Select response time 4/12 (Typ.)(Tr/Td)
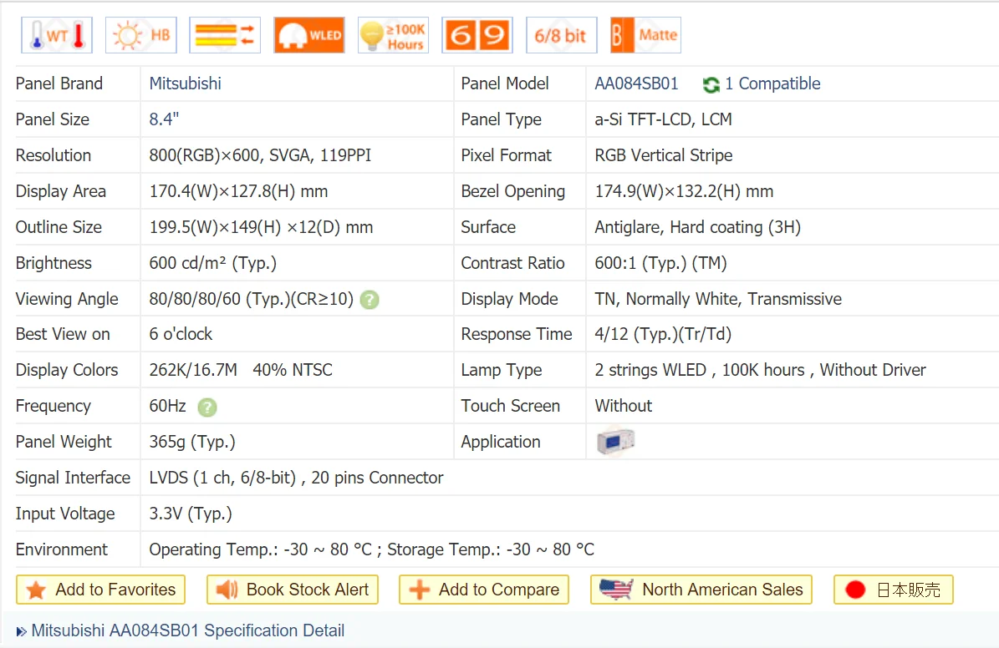 pyautogui.click(x=663, y=333)
